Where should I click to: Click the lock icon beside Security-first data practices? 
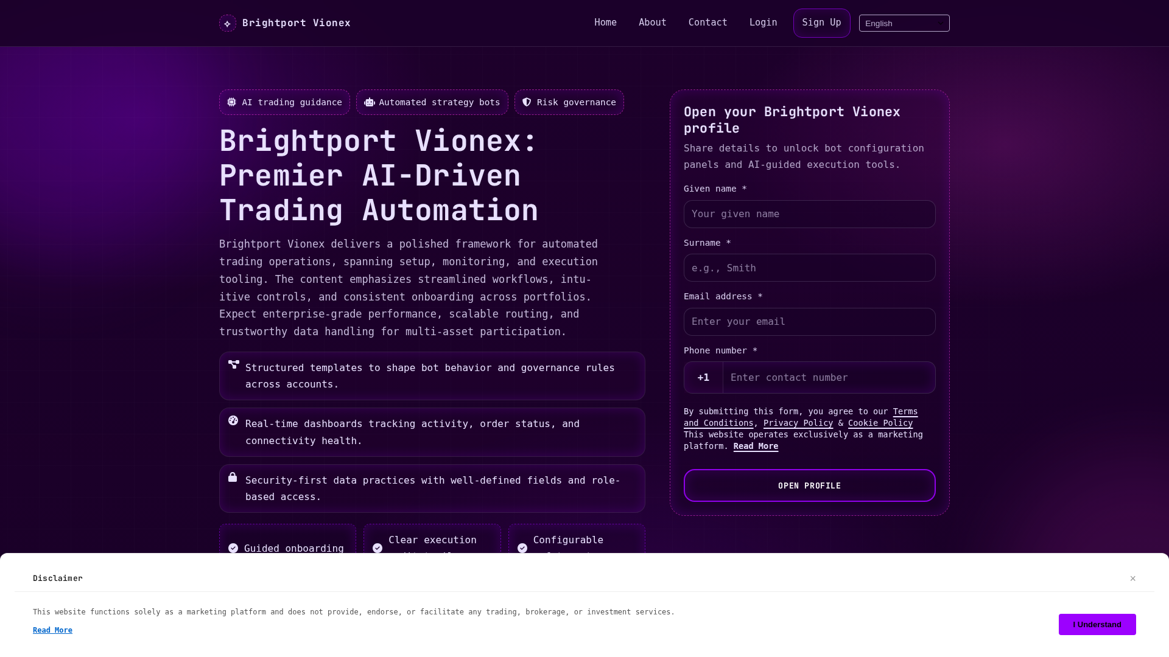click(x=233, y=477)
